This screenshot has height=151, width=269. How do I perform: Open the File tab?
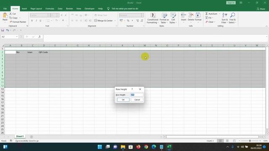tap(5, 8)
